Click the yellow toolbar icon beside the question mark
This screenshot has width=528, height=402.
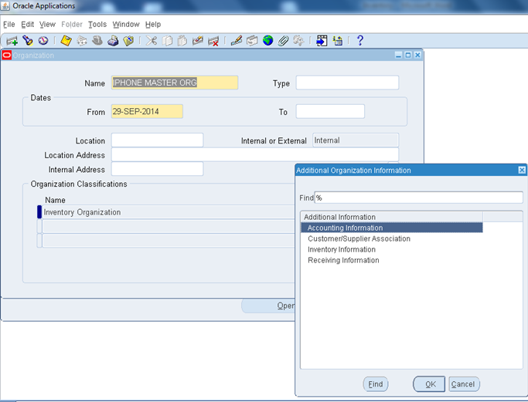point(337,41)
